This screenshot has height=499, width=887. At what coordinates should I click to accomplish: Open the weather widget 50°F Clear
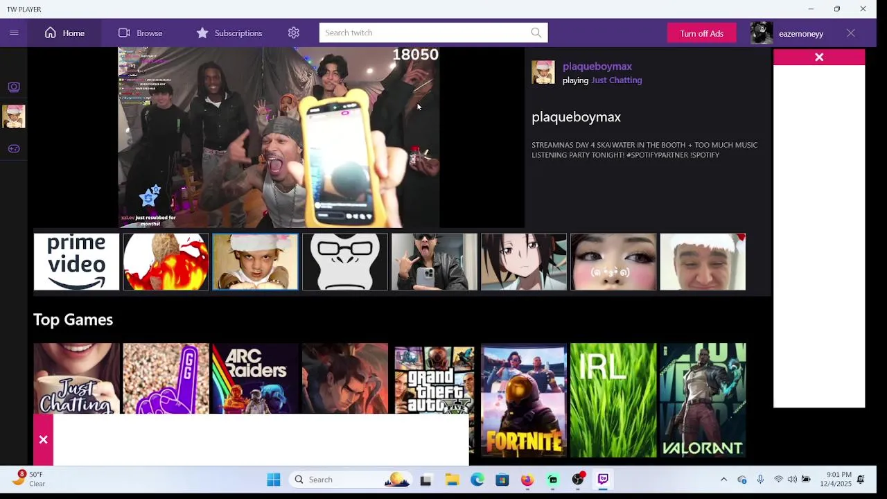click(x=29, y=479)
